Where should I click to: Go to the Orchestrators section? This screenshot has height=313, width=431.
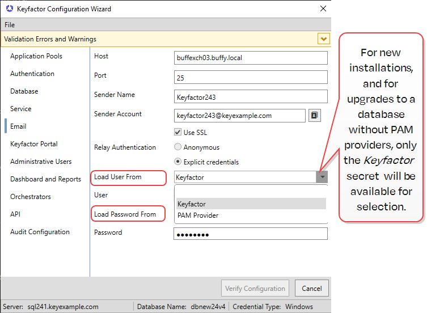[31, 197]
